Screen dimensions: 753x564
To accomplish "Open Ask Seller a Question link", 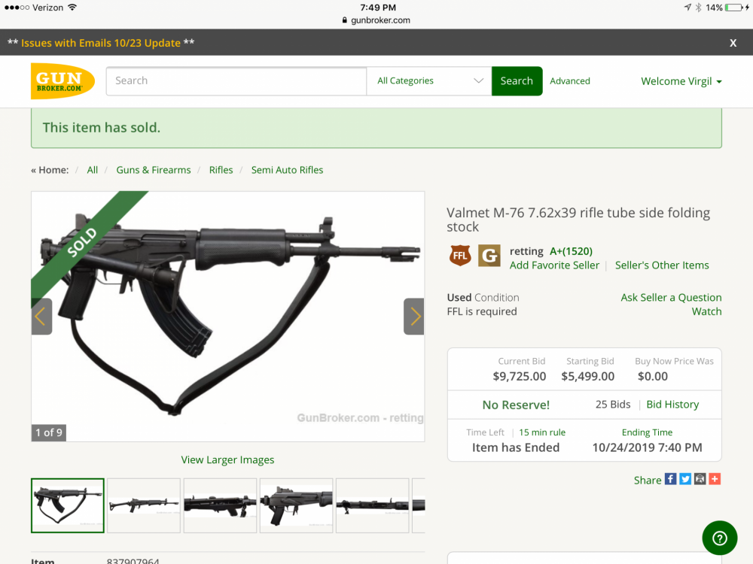I will tap(671, 297).
